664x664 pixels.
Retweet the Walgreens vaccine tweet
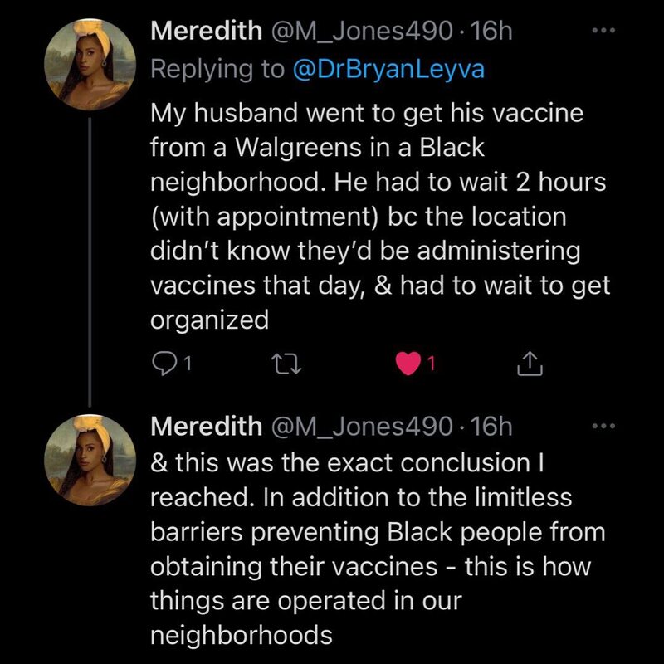[x=285, y=363]
